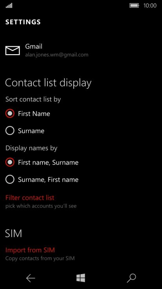
Task: Sort contact list by First Name
Action: pyautogui.click(x=27, y=113)
